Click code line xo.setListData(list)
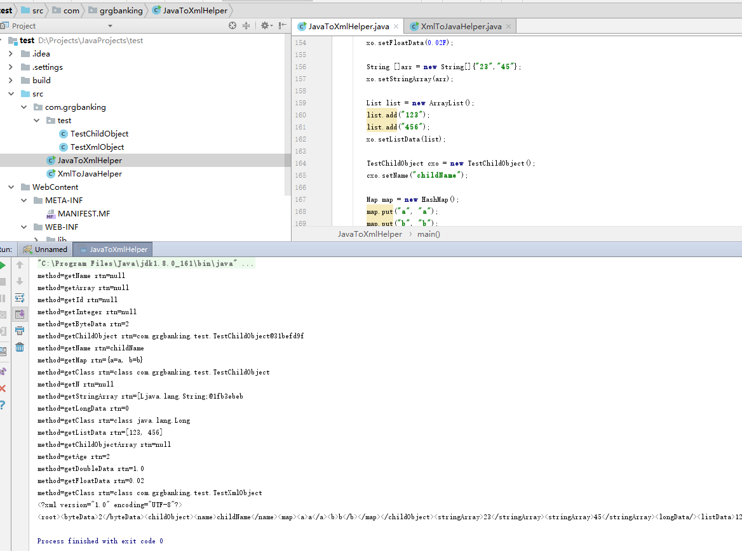This screenshot has height=551, width=742. coord(406,139)
